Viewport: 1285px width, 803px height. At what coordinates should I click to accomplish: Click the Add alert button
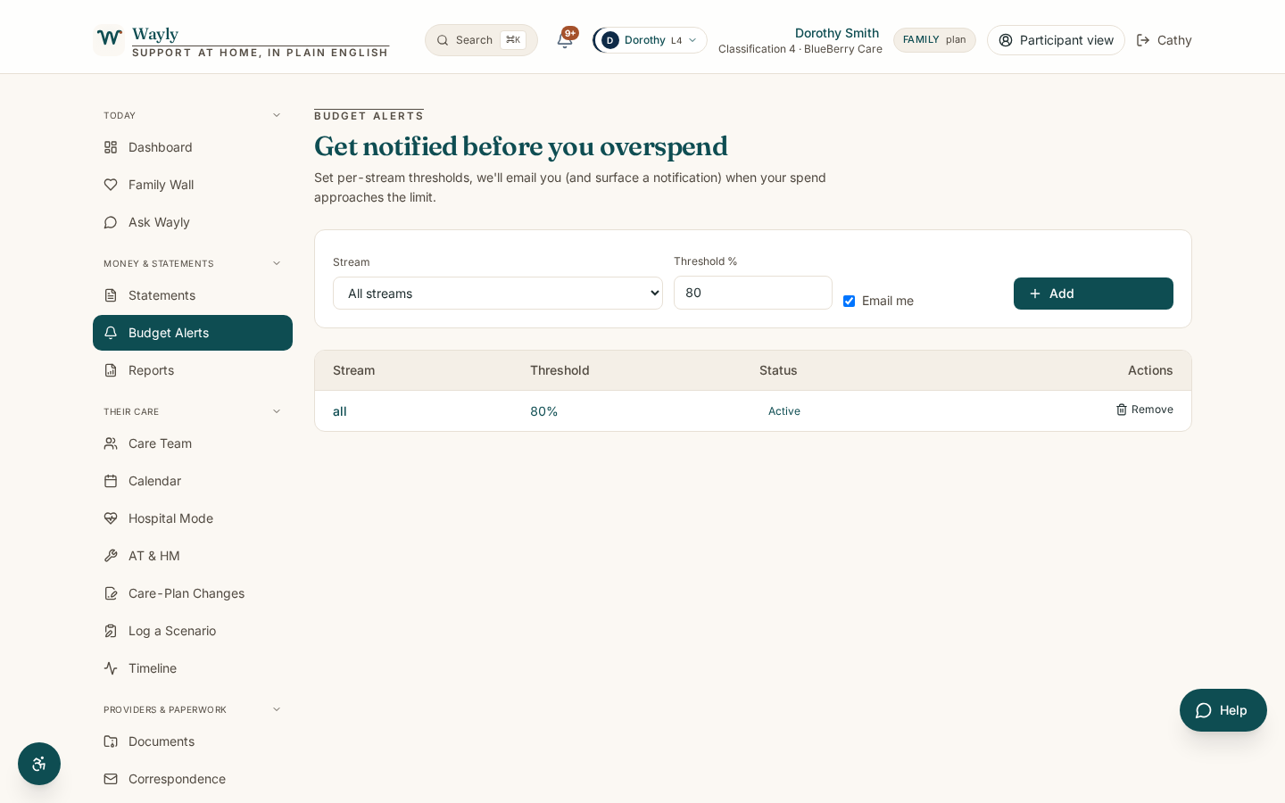tap(1093, 294)
